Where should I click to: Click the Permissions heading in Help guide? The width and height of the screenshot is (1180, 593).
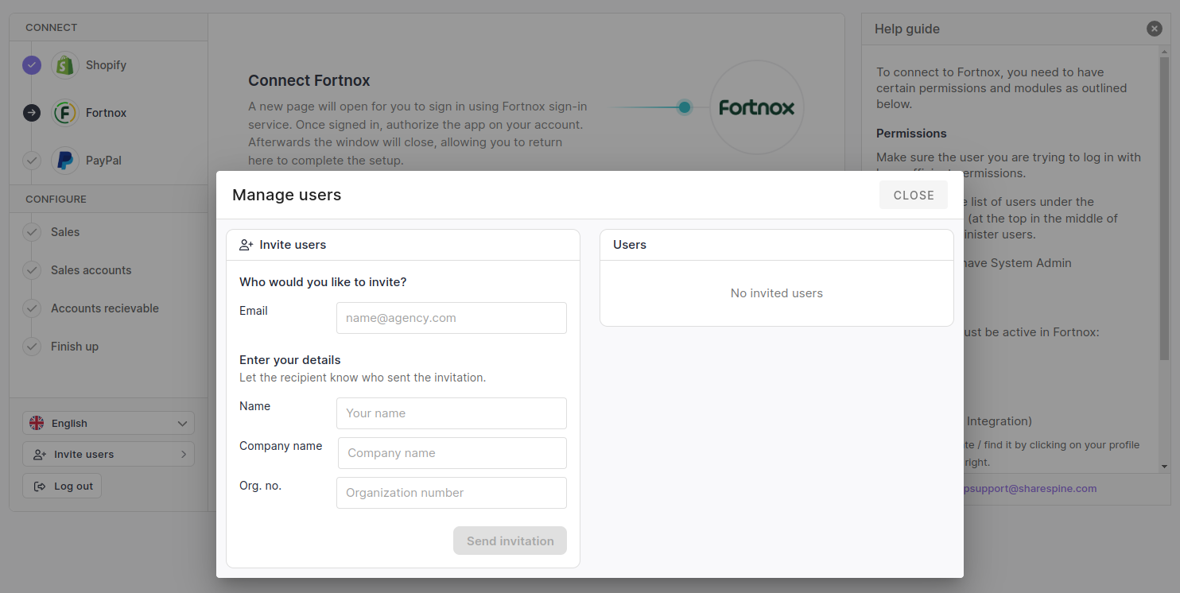coord(911,134)
